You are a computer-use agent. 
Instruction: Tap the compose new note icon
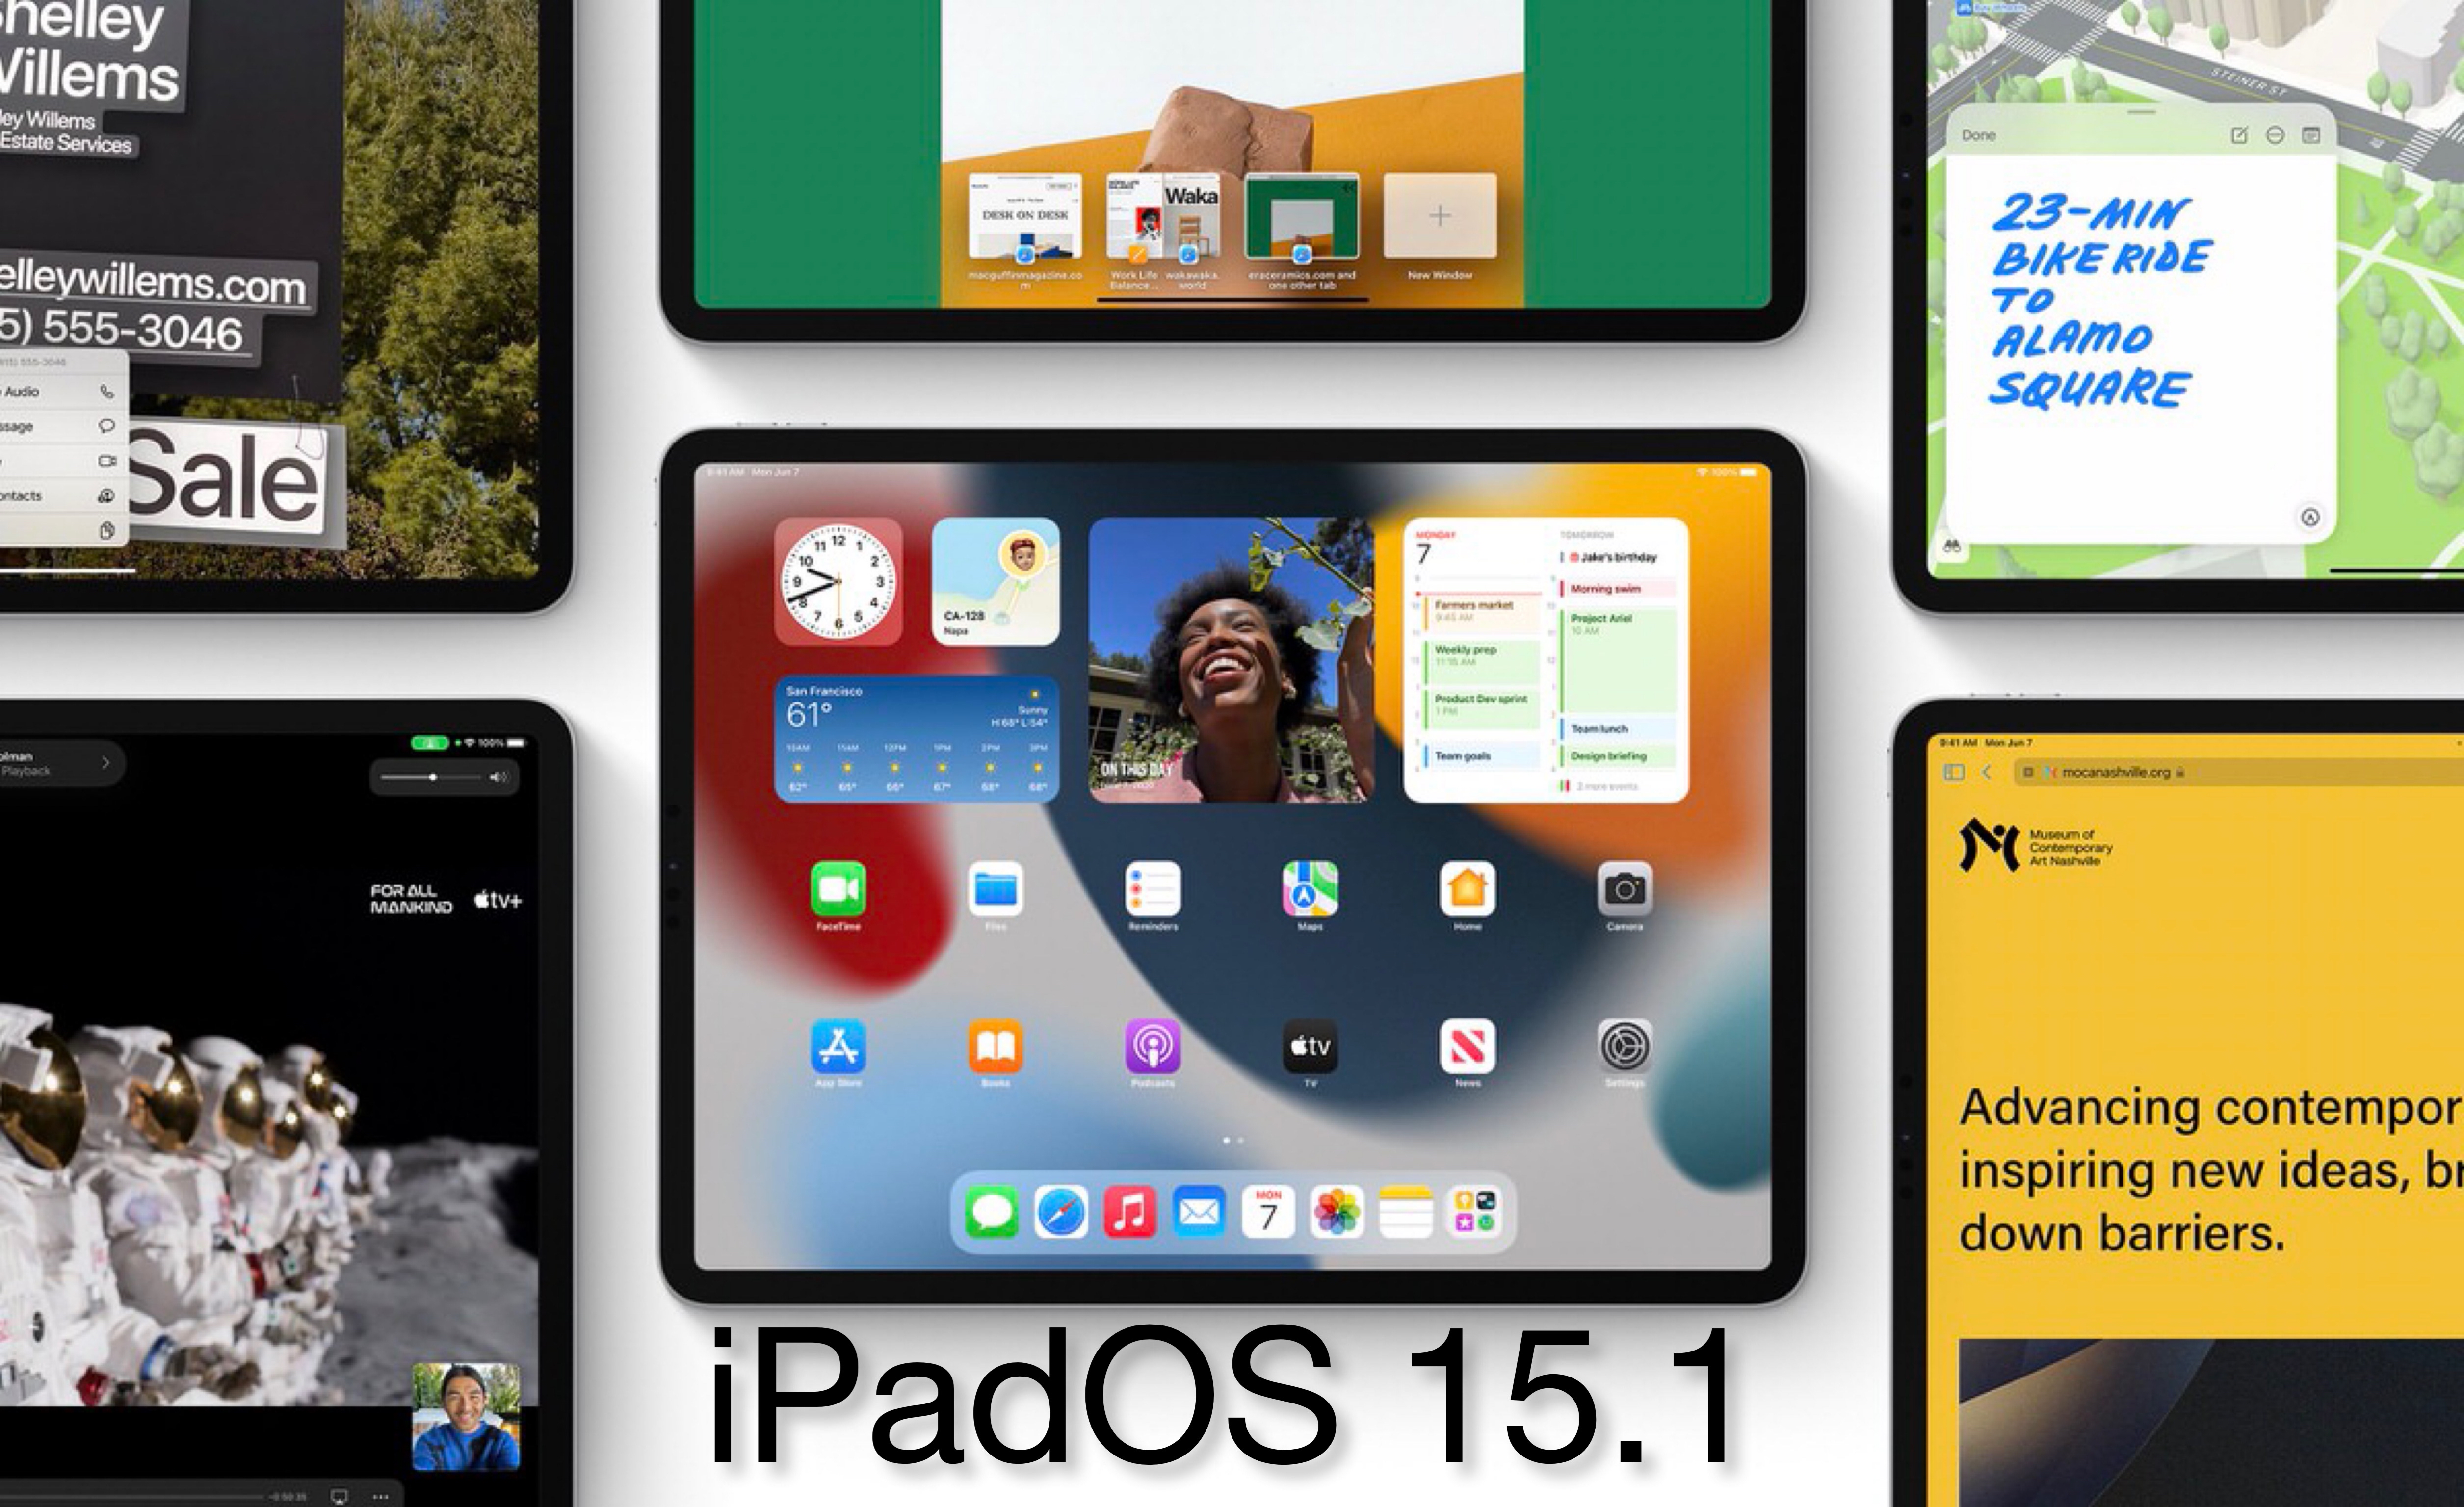[2239, 135]
